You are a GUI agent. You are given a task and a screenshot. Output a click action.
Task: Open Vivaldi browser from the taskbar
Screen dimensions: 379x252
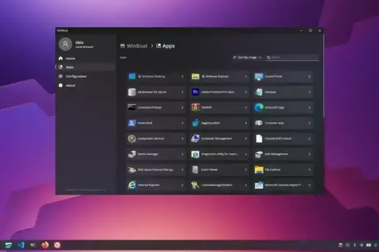point(57,245)
